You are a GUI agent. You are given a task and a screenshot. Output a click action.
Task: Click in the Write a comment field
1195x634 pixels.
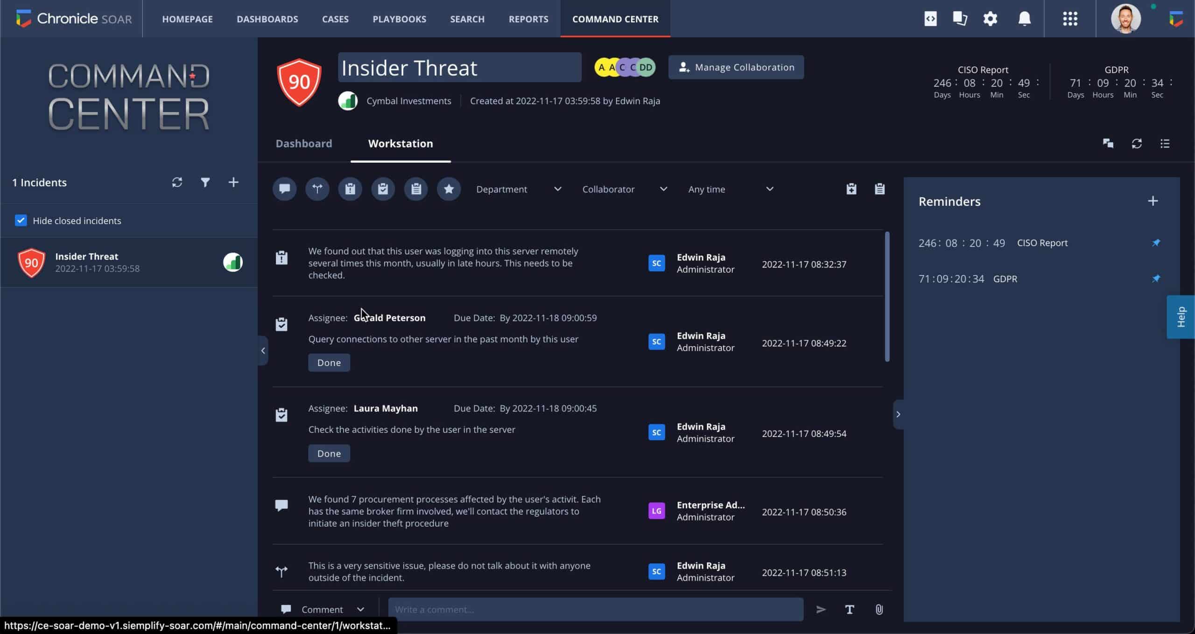coord(596,609)
